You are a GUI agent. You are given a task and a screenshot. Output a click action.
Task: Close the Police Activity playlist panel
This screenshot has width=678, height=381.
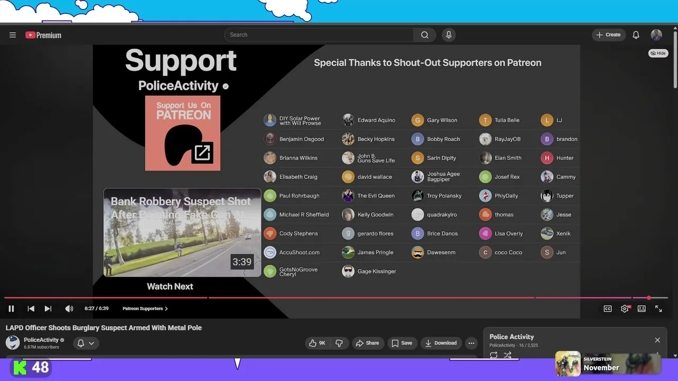pyautogui.click(x=657, y=340)
